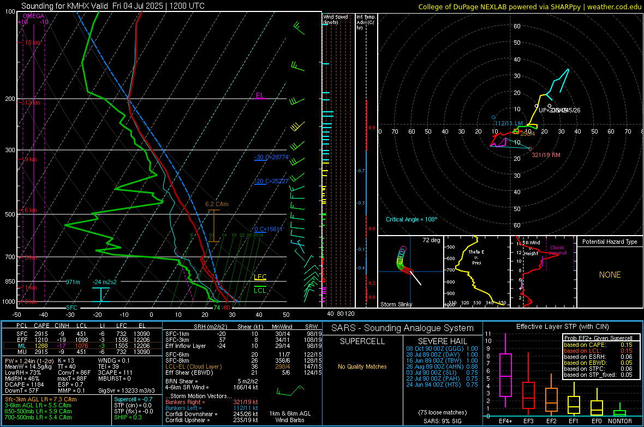Select the SFC-1km SRH row label
This screenshot has height=427, width=644.
177,334
